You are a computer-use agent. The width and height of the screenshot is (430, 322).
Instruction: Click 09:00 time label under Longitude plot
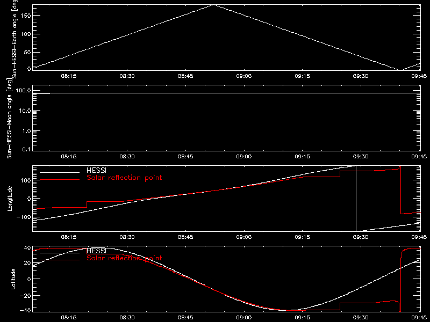point(244,237)
